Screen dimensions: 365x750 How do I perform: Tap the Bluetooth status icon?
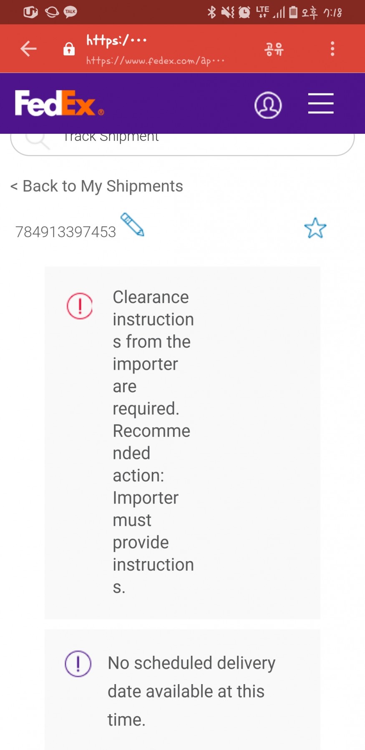211,12
